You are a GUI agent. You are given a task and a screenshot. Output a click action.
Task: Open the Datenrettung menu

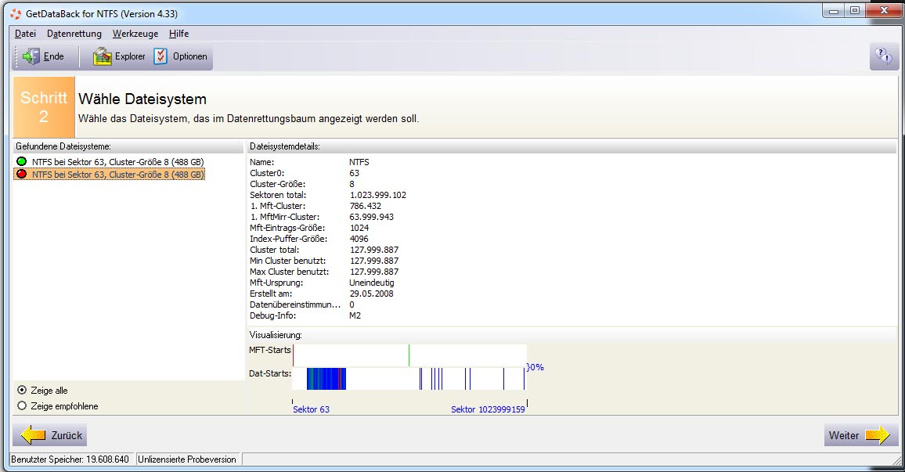pyautogui.click(x=74, y=34)
